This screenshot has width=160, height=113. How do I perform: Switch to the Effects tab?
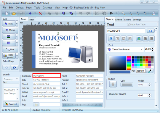click(119, 20)
